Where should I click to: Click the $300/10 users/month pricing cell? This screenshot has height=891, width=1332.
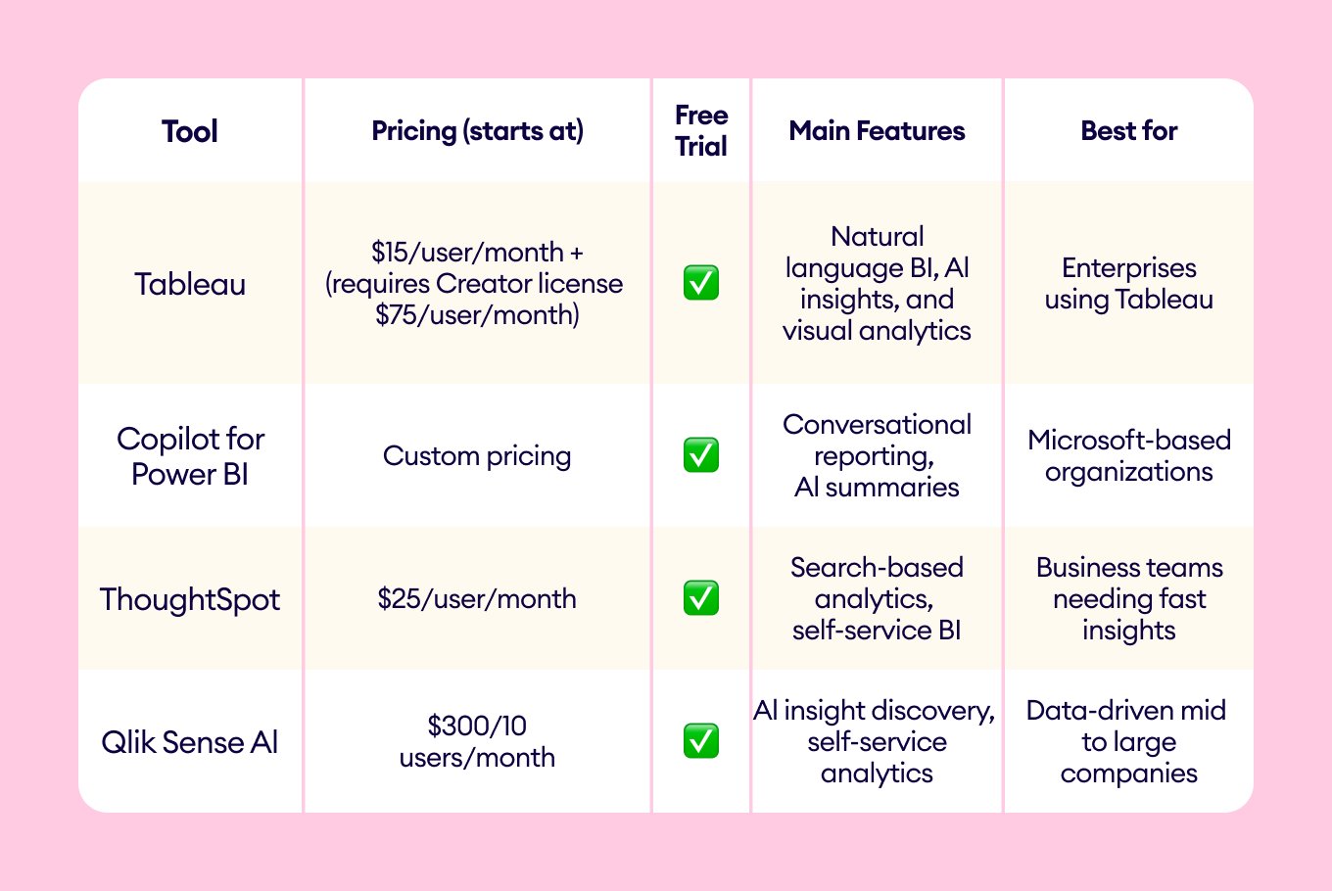(x=477, y=742)
